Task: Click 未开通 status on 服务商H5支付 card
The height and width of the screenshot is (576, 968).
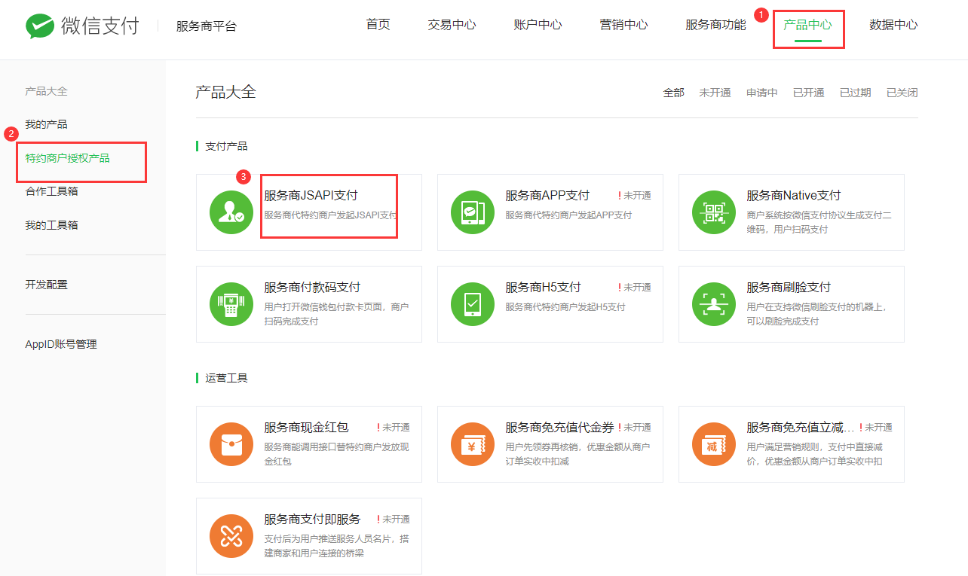Action: (634, 287)
